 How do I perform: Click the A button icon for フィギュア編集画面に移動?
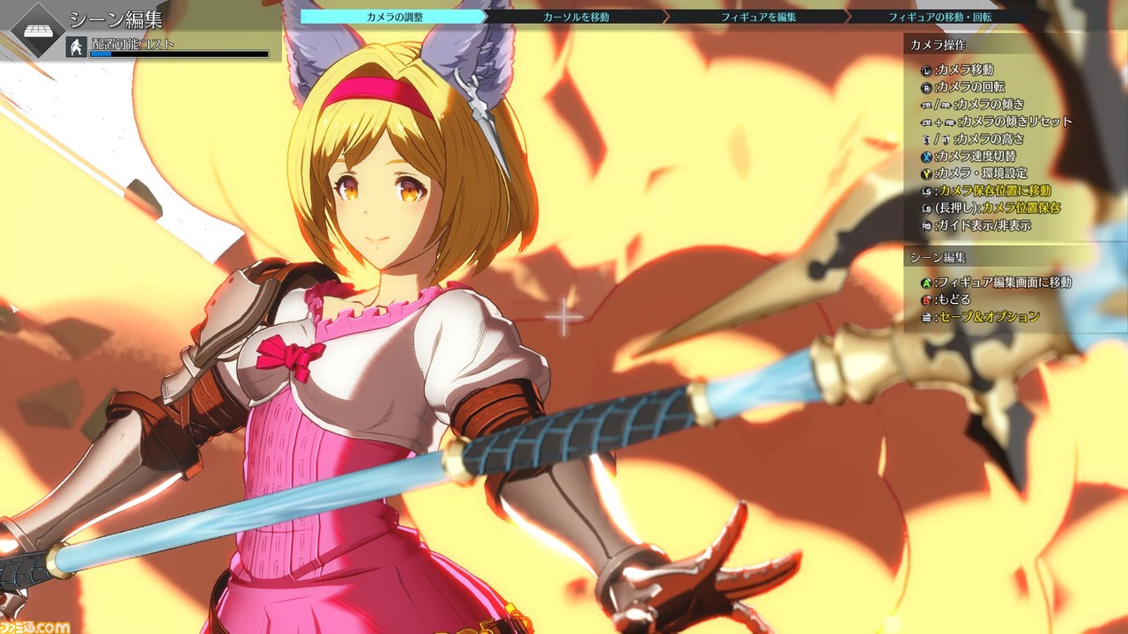coord(926,283)
